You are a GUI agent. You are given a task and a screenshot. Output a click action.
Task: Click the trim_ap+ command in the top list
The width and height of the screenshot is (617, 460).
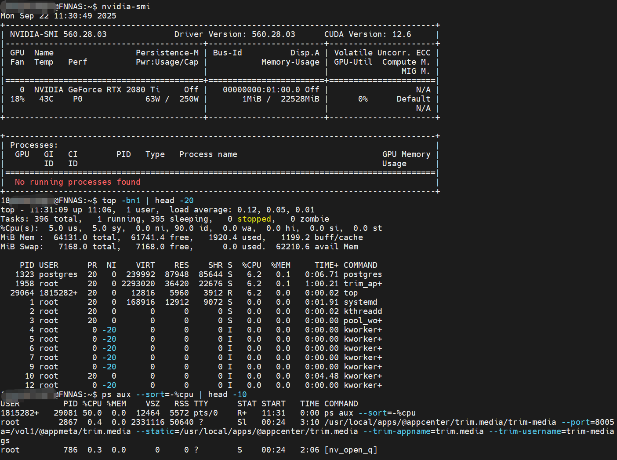363,284
